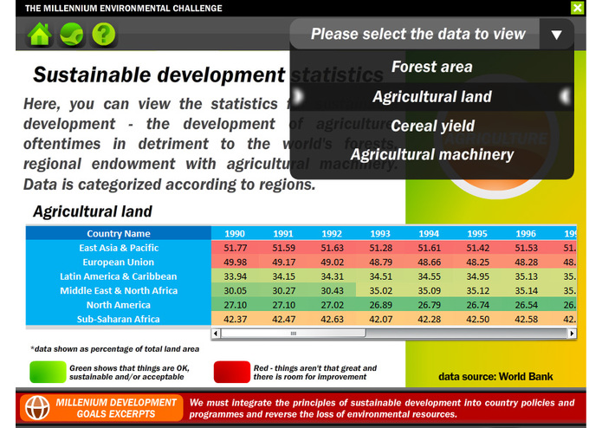Click the Millennium Development Goals globe icon
Viewport: 602px width, 428px height.
37,408
